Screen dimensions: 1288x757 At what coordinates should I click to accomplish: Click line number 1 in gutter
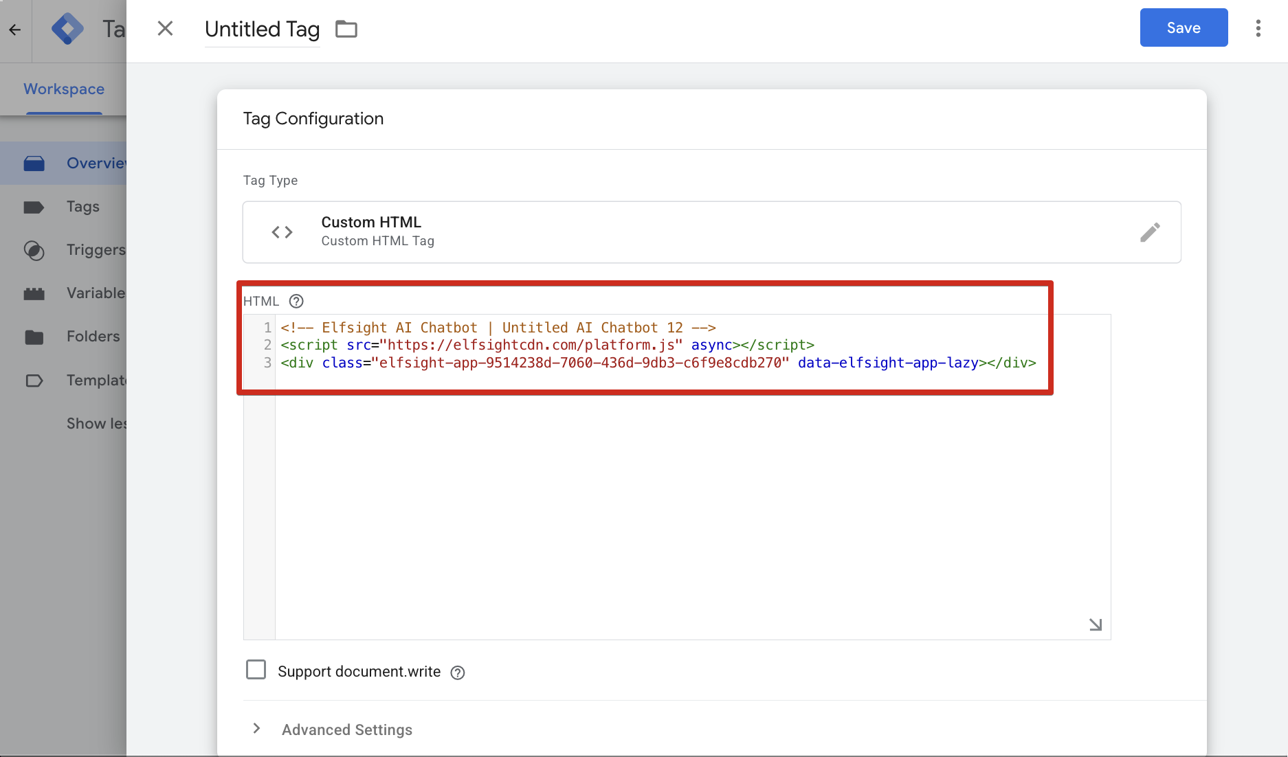267,328
